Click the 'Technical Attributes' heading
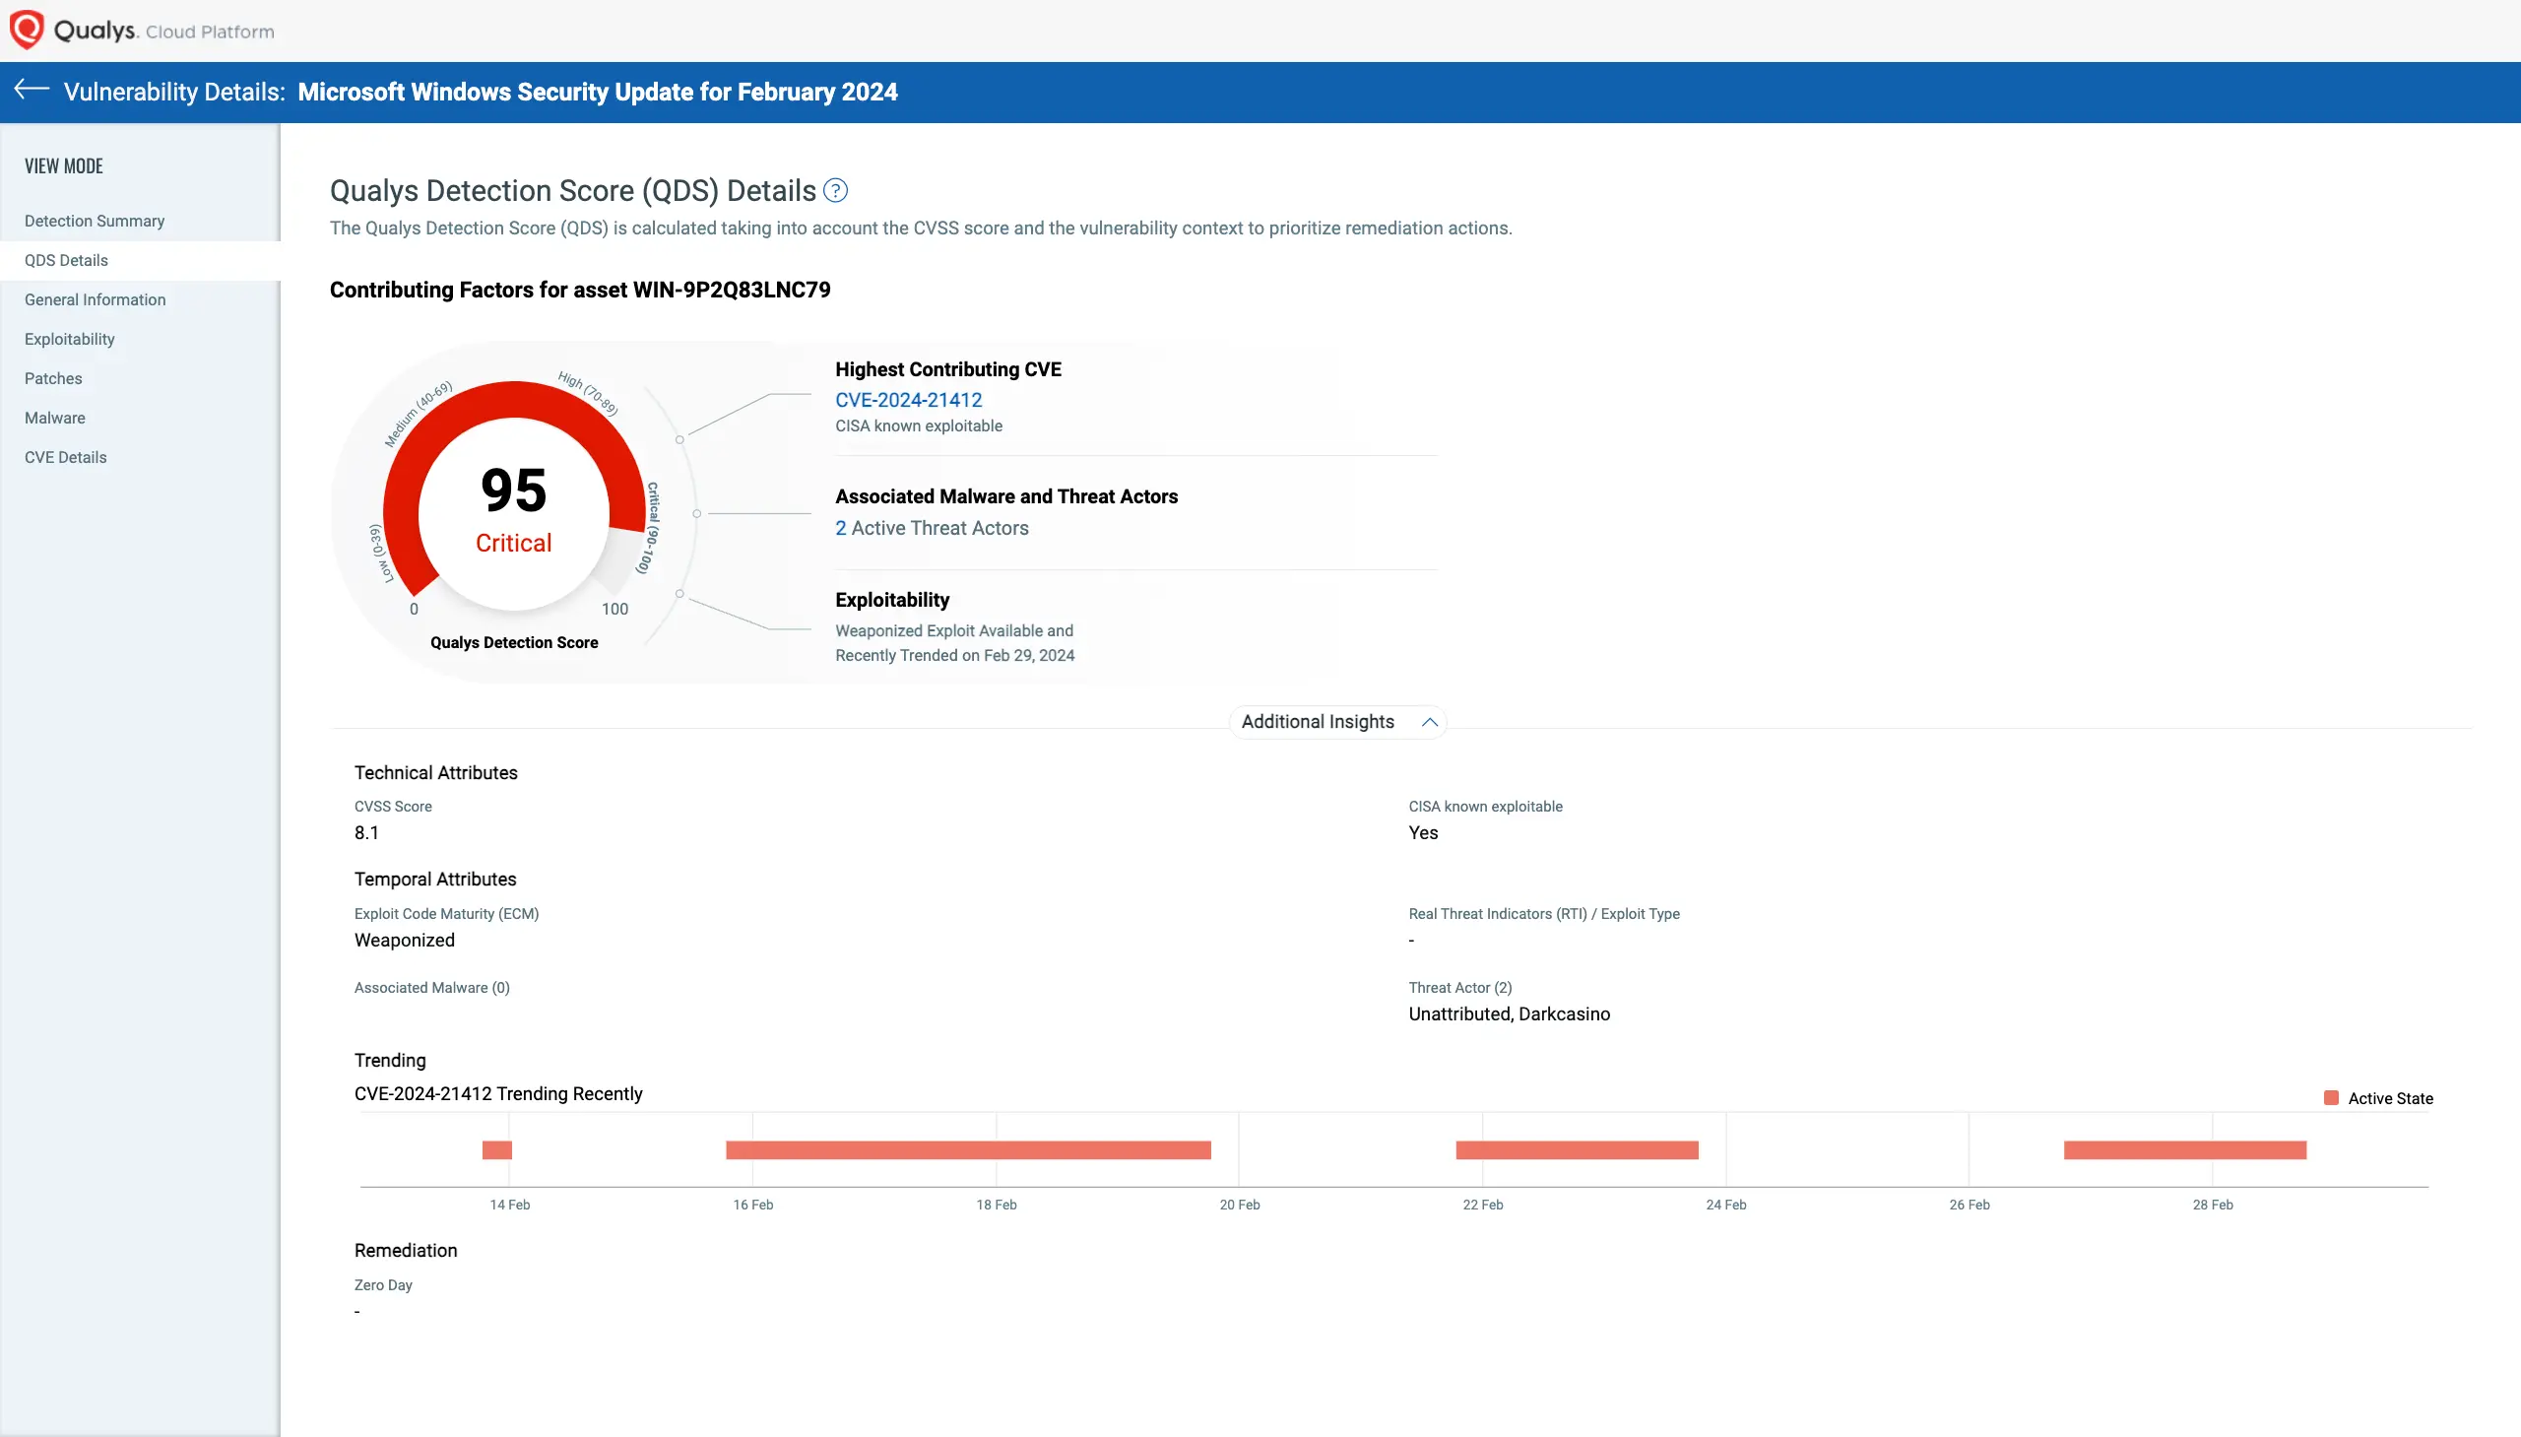Screen dimensions: 2521x1437 pos(436,773)
